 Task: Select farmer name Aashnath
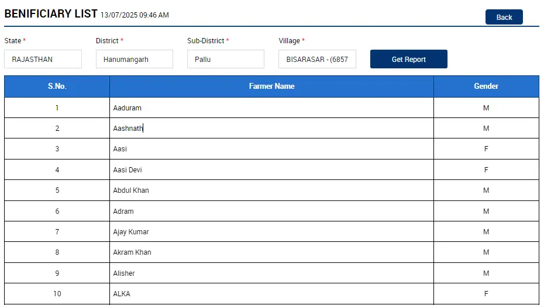coord(128,128)
